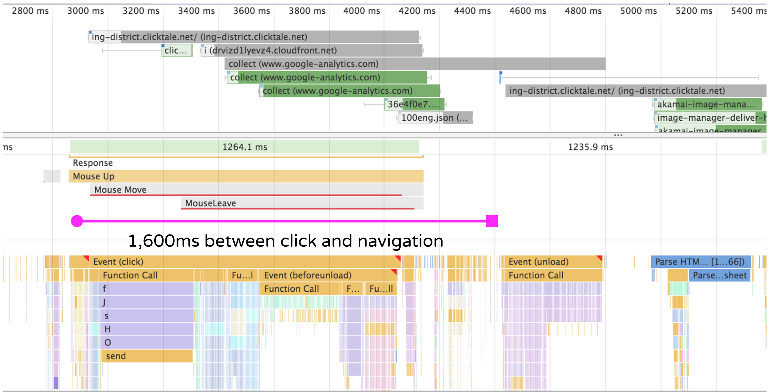
Task: Click the pink square navigation marker
Action: 492,221
